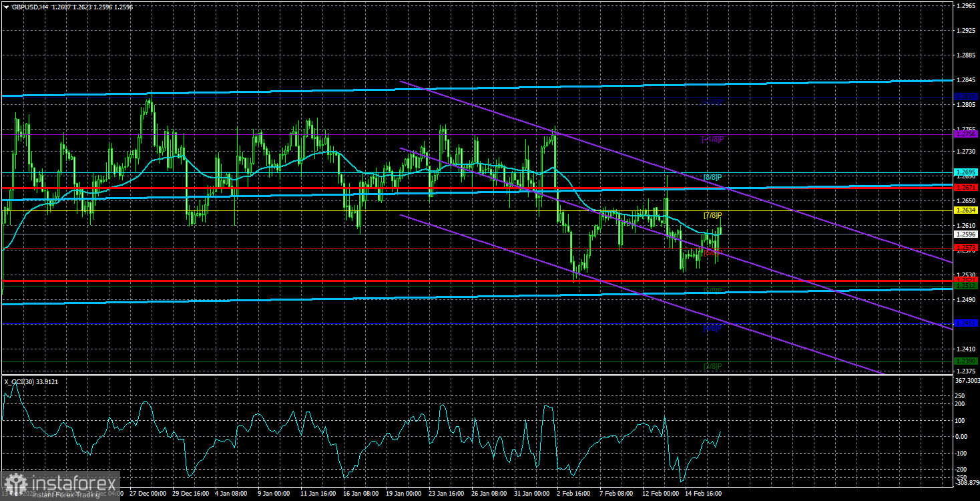Click the 1.2610 price scale value
980x501 pixels.
(x=965, y=226)
